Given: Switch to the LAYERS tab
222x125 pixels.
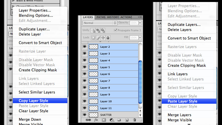Looking at the screenshot, I should click(88, 17).
